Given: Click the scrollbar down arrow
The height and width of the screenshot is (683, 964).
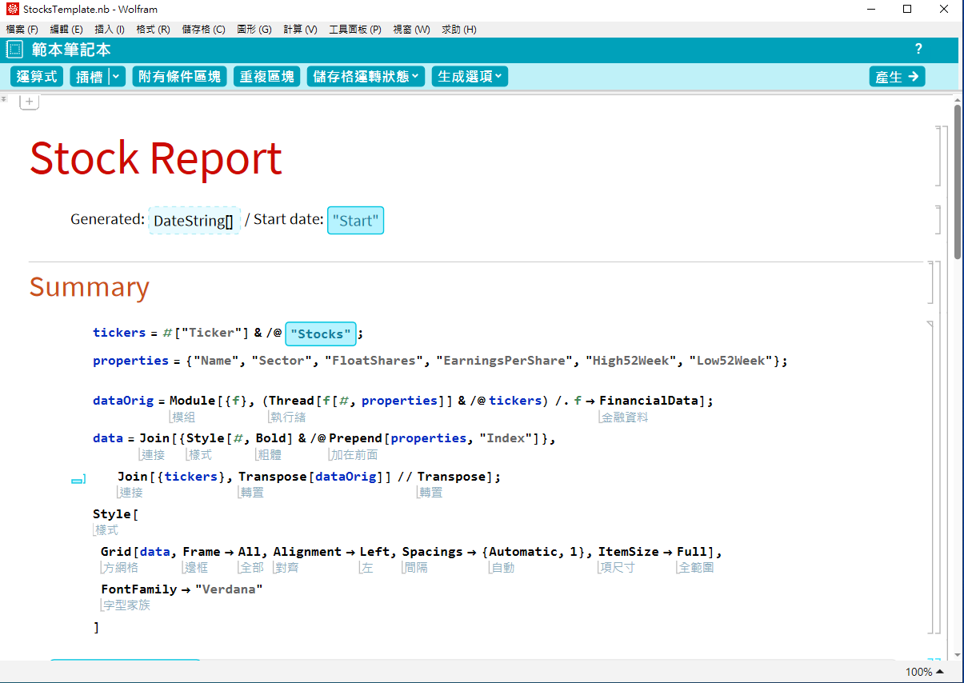Looking at the screenshot, I should [x=958, y=654].
